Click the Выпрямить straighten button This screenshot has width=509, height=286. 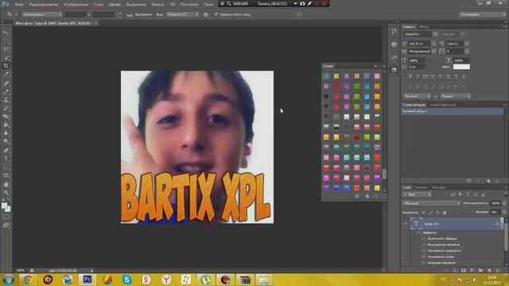[140, 14]
